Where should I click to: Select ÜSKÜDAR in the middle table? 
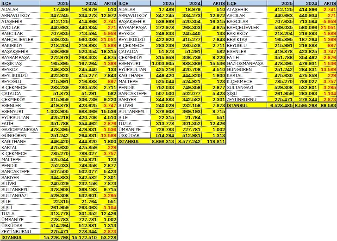[x=130, y=135]
